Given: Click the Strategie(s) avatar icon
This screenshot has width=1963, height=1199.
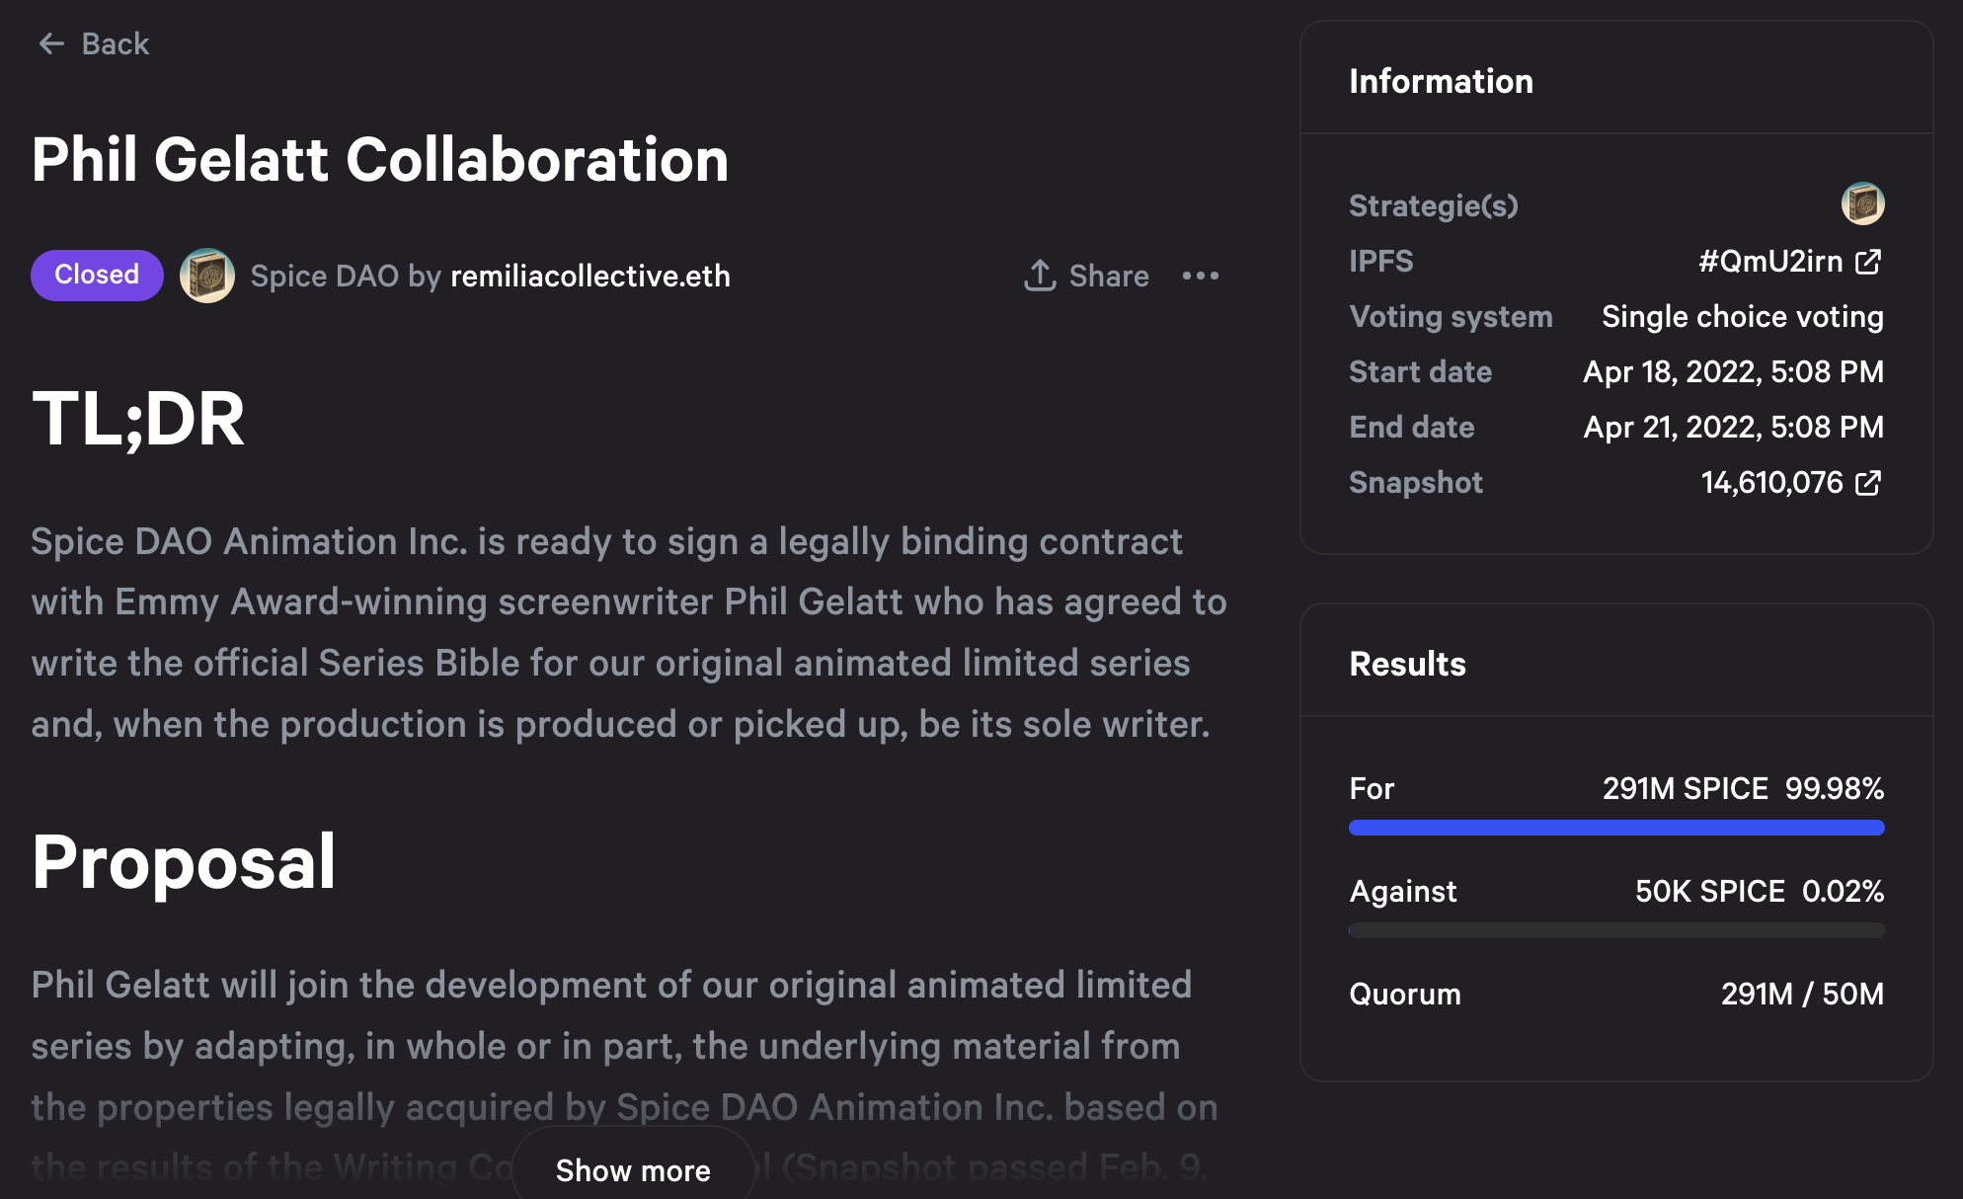Looking at the screenshot, I should coord(1863,204).
